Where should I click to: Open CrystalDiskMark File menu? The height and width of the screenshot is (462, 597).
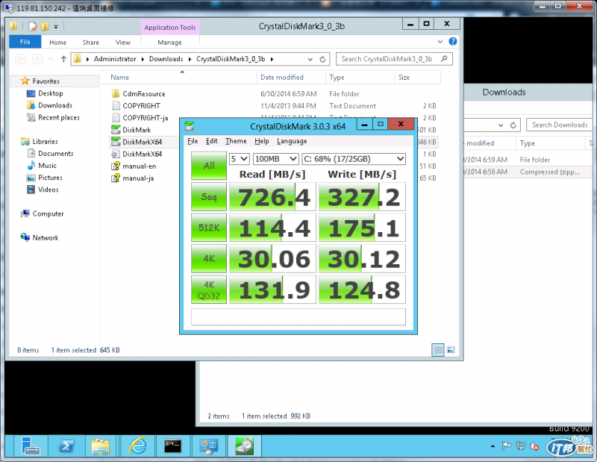click(x=193, y=141)
